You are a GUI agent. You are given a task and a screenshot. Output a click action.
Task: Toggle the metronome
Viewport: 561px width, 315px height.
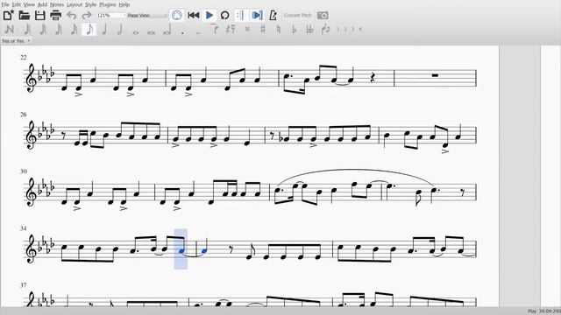tap(273, 15)
